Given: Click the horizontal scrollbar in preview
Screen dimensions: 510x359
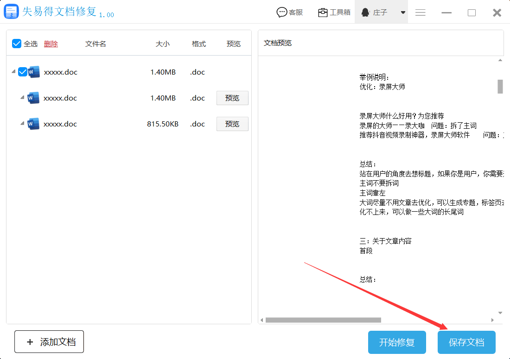Looking at the screenshot, I should click(323, 320).
